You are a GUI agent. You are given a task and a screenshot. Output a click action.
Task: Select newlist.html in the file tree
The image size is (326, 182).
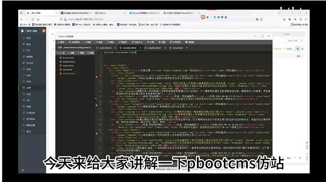pos(68,74)
